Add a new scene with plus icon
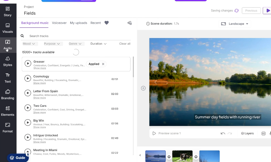271x162 pixels. click(x=143, y=88)
